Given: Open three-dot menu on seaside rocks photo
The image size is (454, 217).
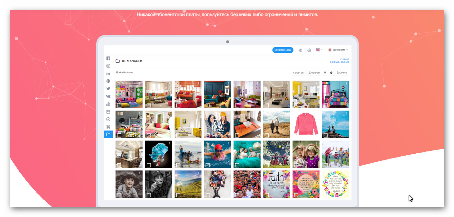Looking at the screenshot, I should [x=347, y=113].
